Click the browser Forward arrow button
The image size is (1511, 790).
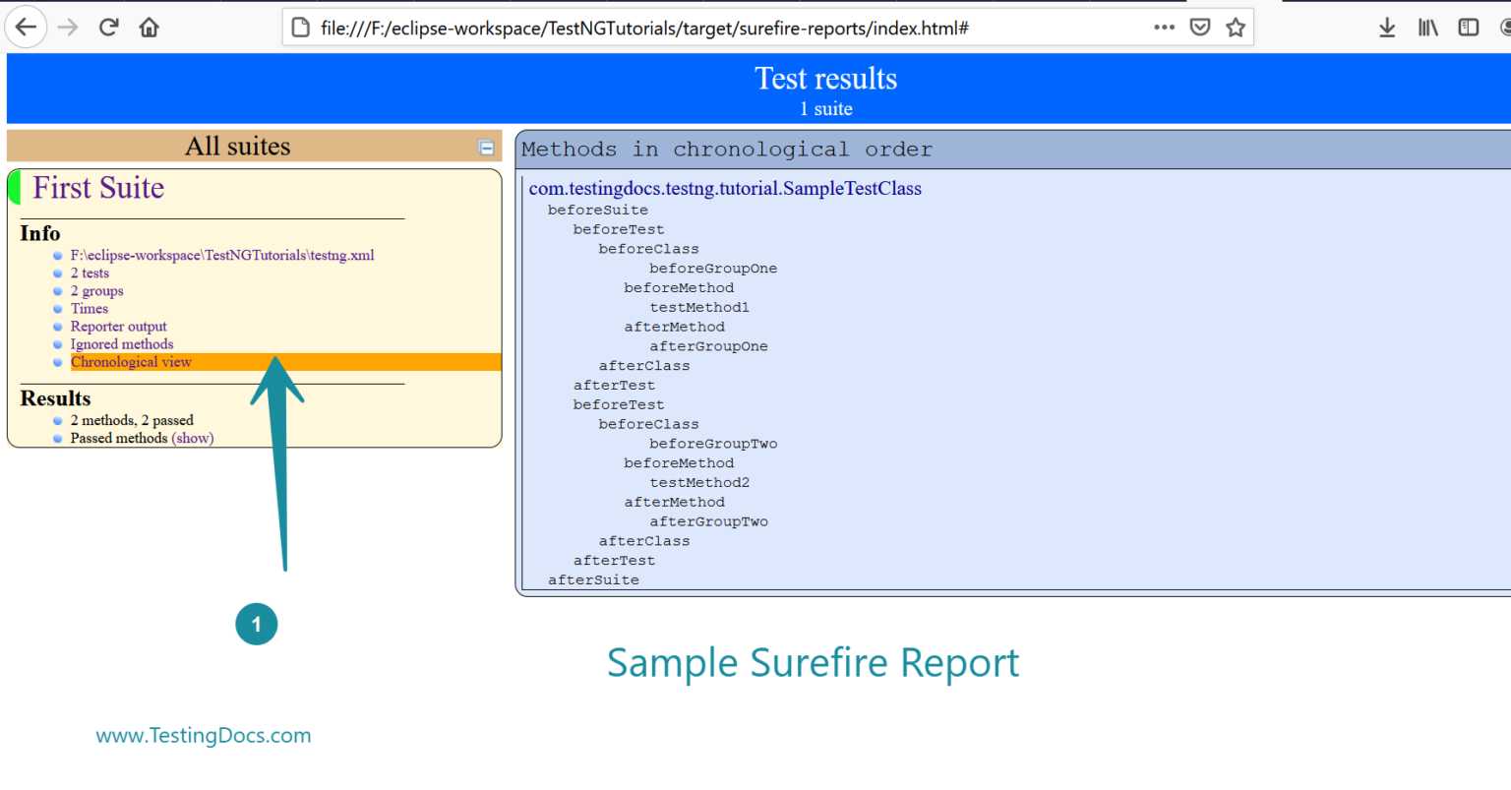[x=68, y=28]
